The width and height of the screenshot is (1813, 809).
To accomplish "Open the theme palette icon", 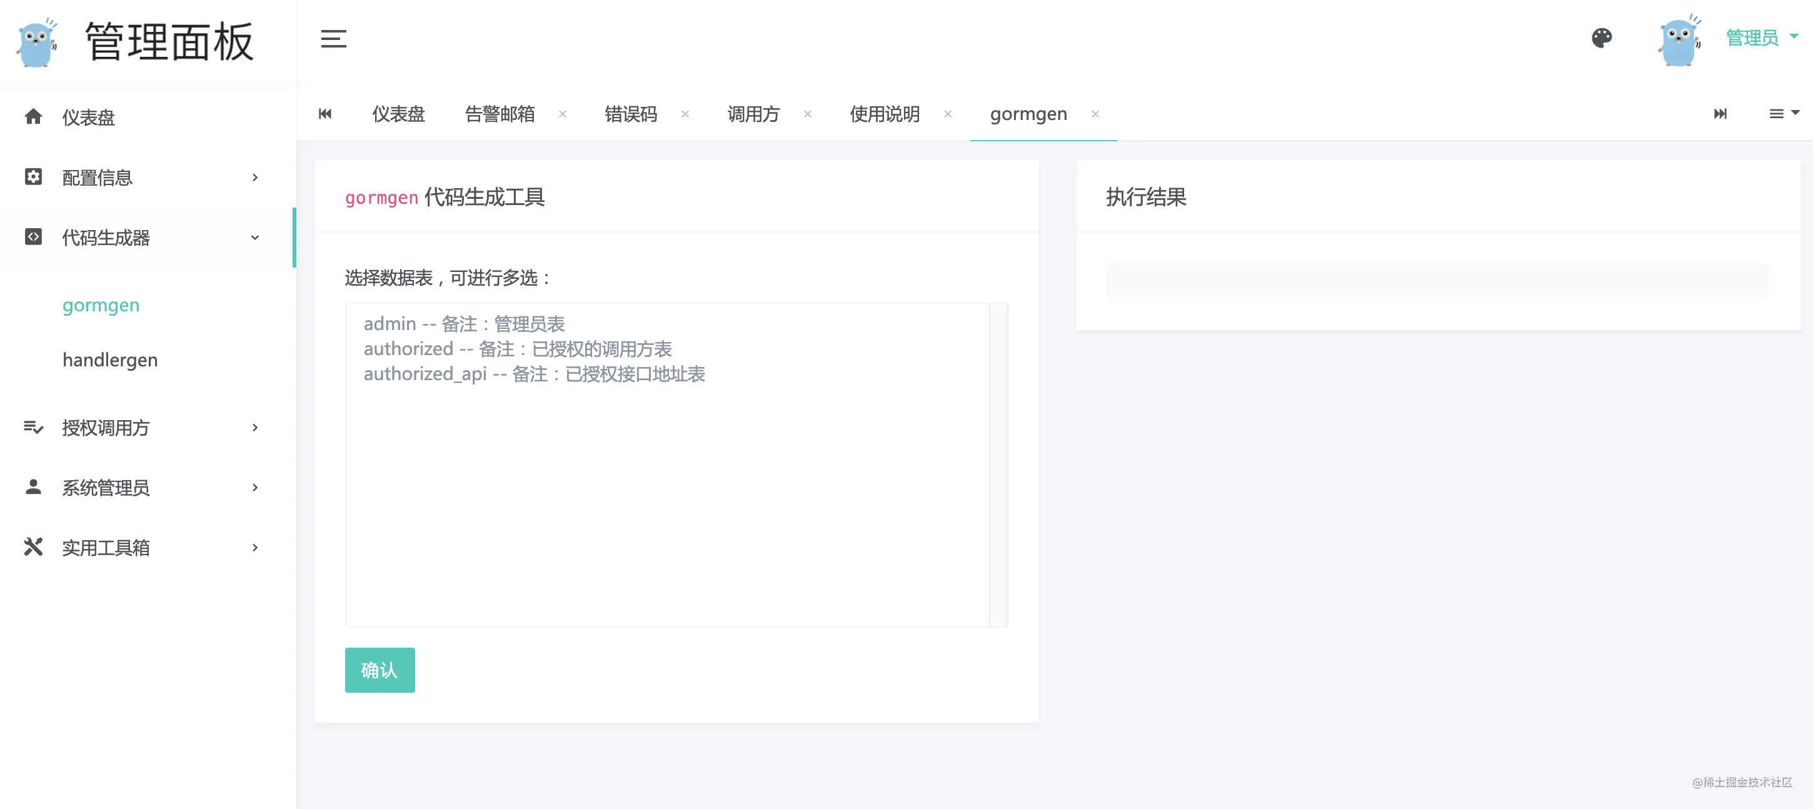I will coord(1601,38).
